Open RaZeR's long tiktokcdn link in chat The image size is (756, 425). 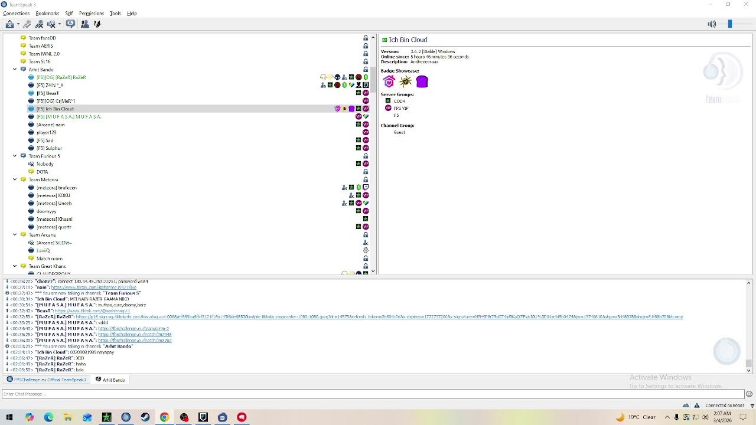pyautogui.click(x=379, y=317)
